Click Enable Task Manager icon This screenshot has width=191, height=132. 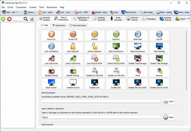[x=159, y=60]
